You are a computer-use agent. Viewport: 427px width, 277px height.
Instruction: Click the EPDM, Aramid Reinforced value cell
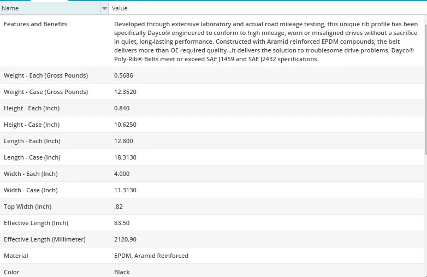coord(151,256)
